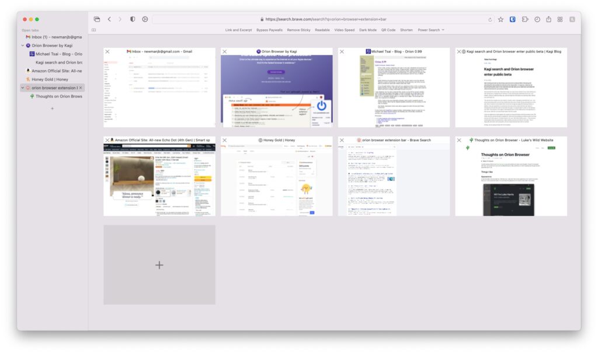598x353 pixels.
Task: Open the Bitwarden extension icon
Action: pos(512,19)
